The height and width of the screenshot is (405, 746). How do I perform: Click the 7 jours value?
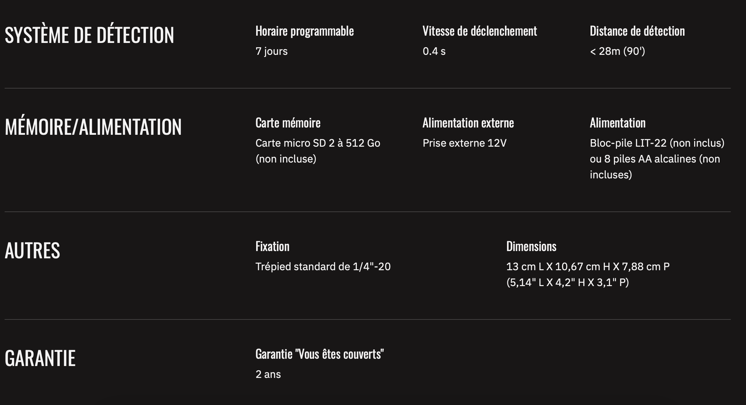click(x=272, y=51)
